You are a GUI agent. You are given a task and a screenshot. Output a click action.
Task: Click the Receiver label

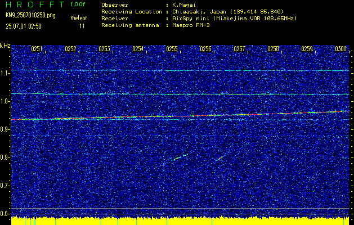click(x=115, y=19)
